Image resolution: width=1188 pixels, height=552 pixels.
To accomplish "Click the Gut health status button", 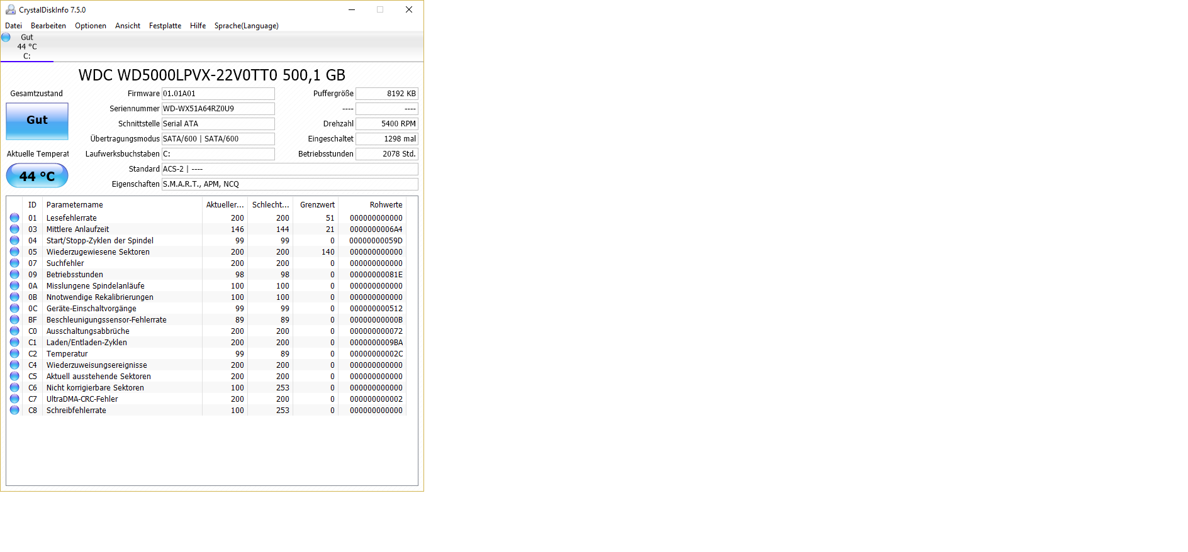I will click(37, 121).
